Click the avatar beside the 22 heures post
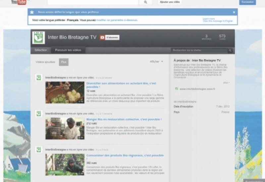This screenshot has height=182, width=265. pos(39,78)
